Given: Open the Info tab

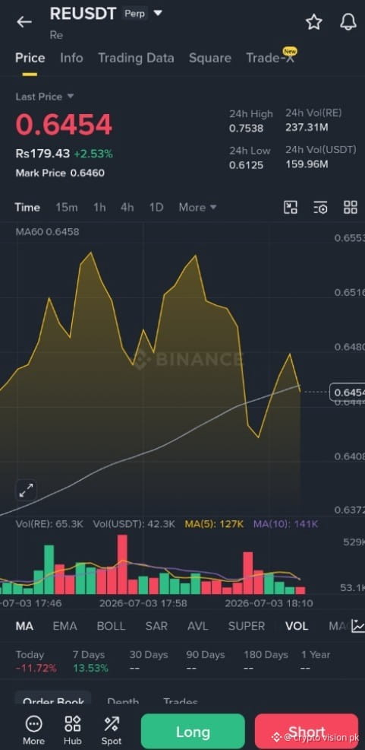Looking at the screenshot, I should click(71, 58).
